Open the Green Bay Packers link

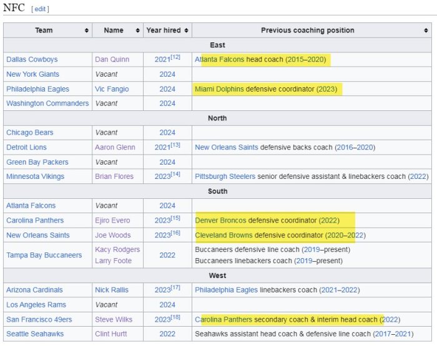(37, 161)
